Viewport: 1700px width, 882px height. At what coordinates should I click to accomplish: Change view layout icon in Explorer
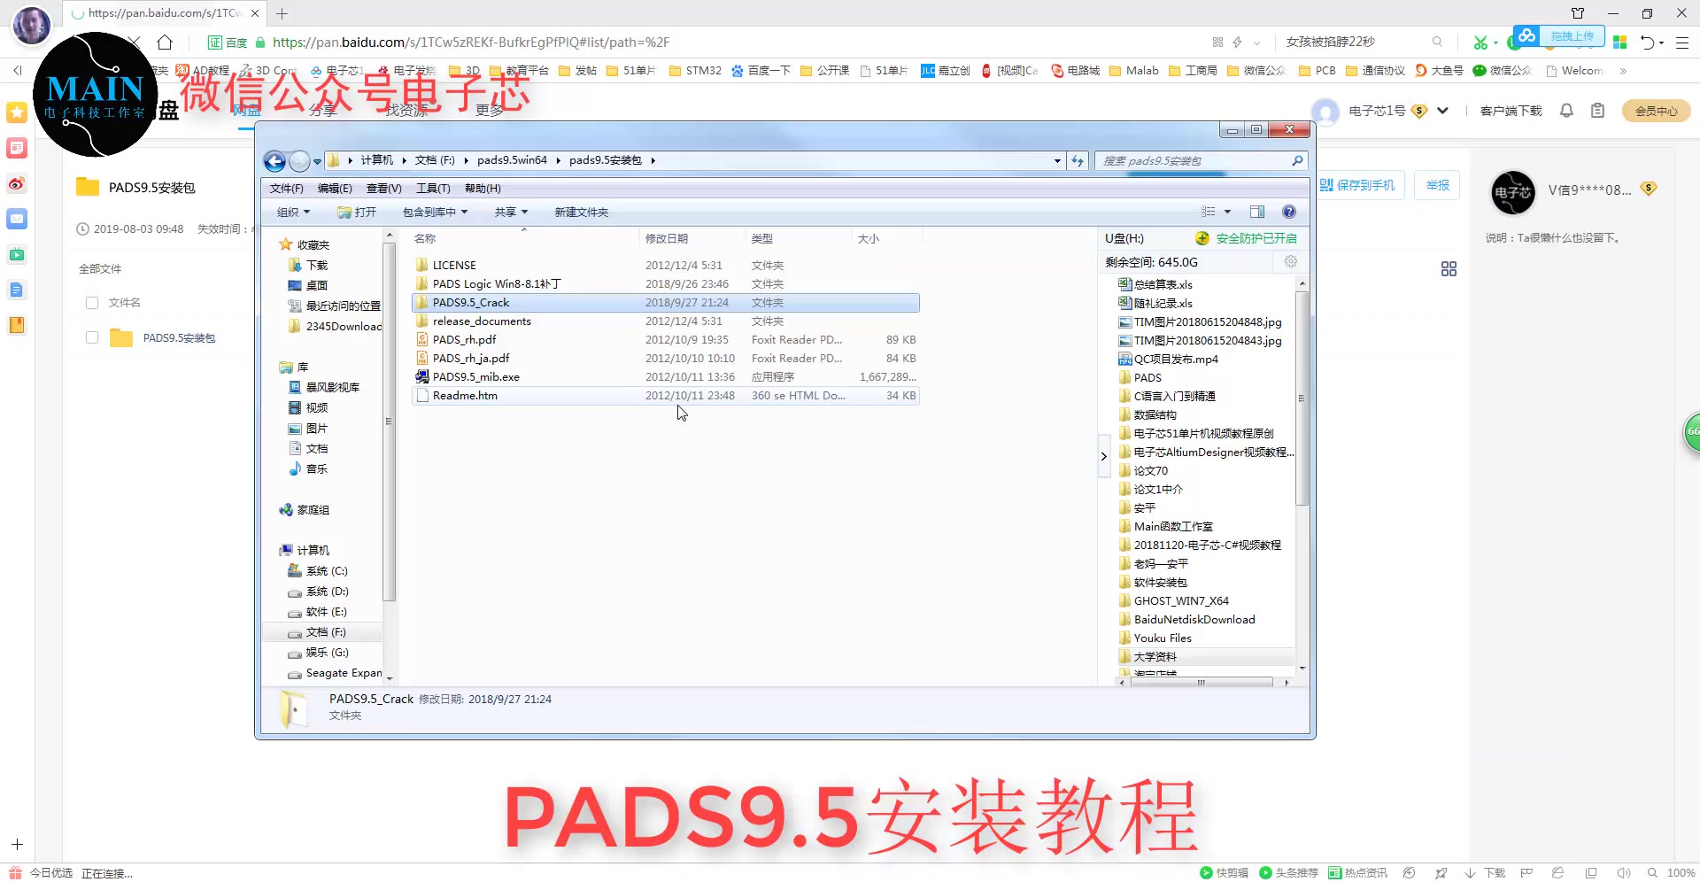coord(1209,212)
